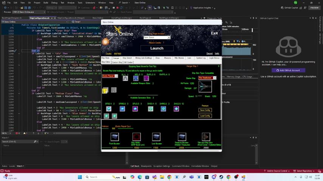Select the SPLG-3 generator icon
Viewport: 323px width, 181px height.
coord(135,109)
